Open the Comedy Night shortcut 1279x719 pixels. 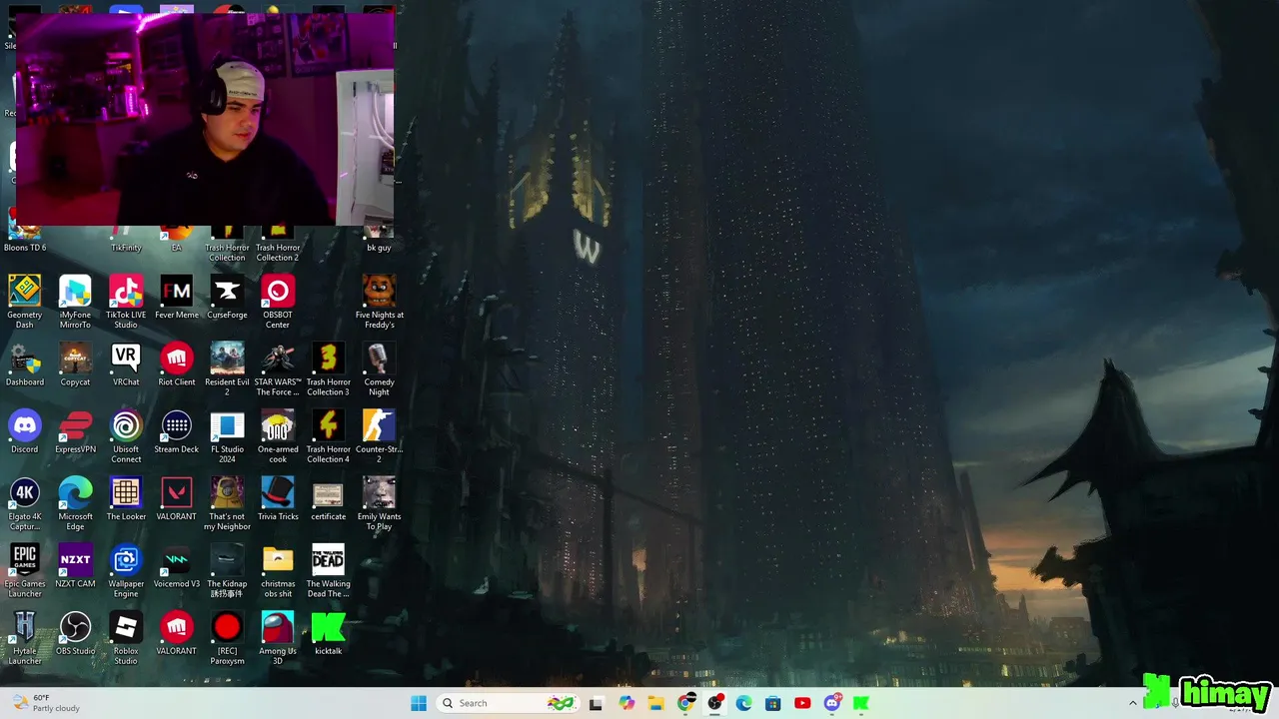(379, 368)
